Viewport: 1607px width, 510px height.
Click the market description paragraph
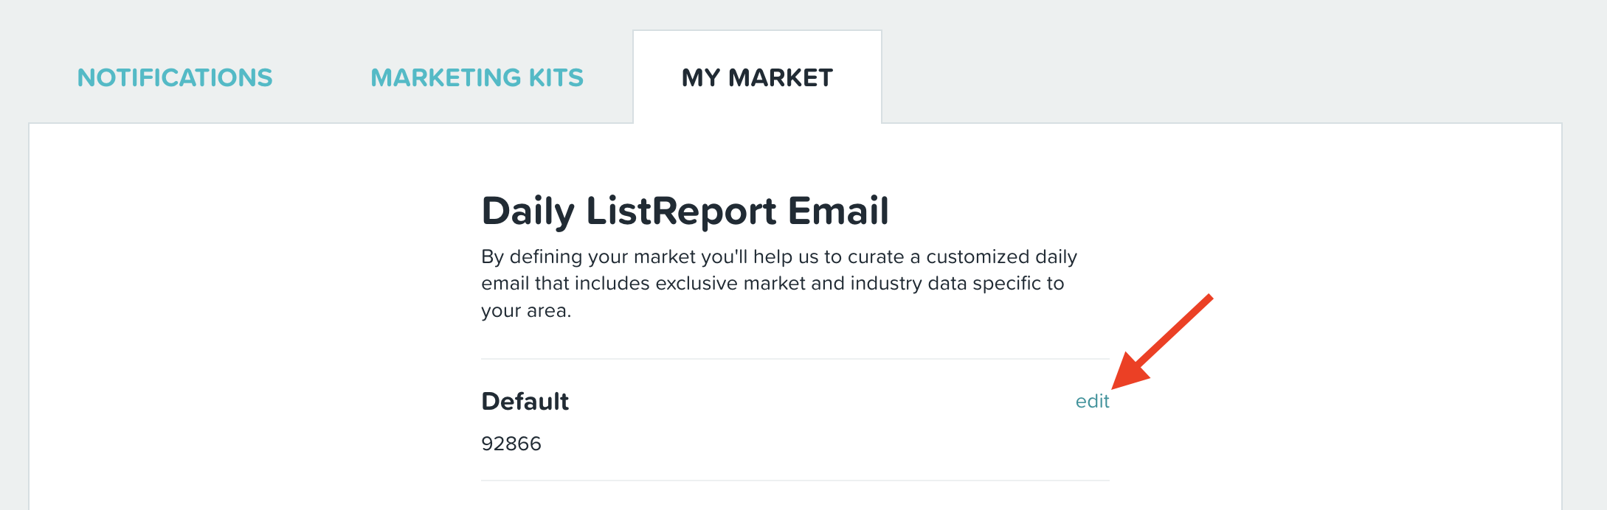(x=779, y=284)
